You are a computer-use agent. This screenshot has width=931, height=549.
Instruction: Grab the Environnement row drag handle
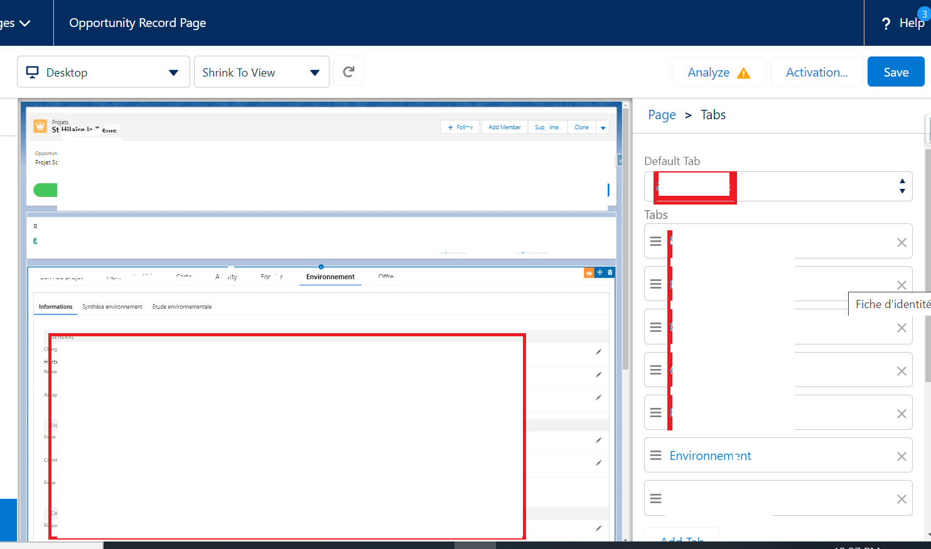tap(655, 456)
